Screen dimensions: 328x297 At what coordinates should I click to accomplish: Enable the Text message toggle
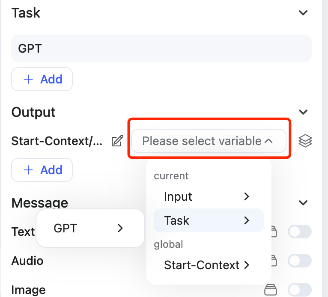click(299, 232)
